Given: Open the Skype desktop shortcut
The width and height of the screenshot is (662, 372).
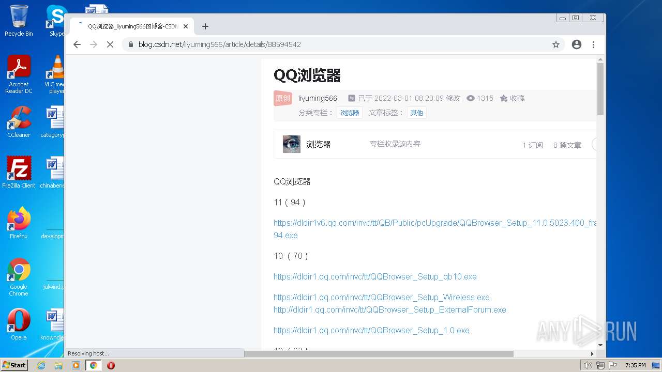Looking at the screenshot, I should (x=56, y=20).
